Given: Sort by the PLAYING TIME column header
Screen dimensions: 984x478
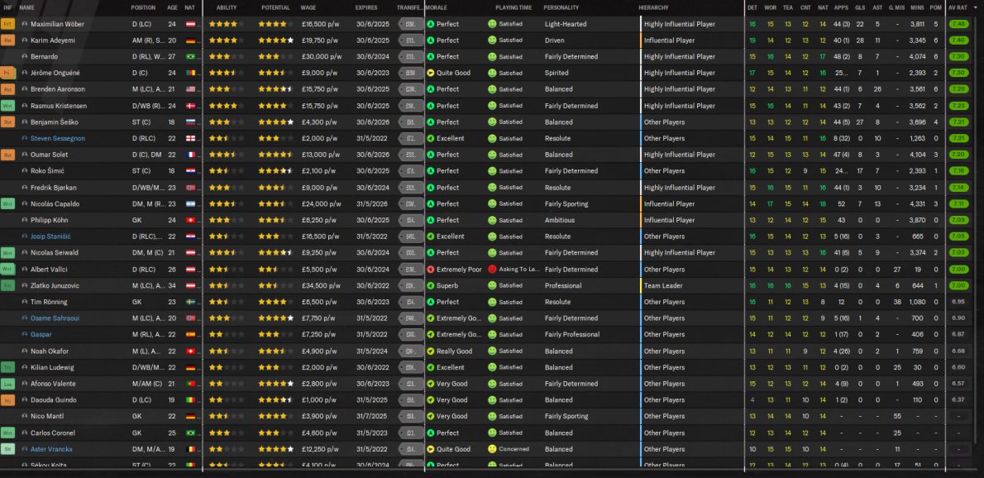Looking at the screenshot, I should click(x=513, y=7).
